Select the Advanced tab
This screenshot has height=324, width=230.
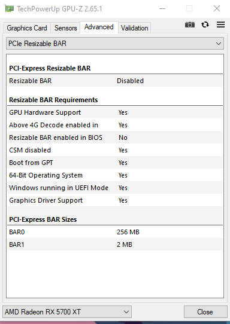click(99, 27)
